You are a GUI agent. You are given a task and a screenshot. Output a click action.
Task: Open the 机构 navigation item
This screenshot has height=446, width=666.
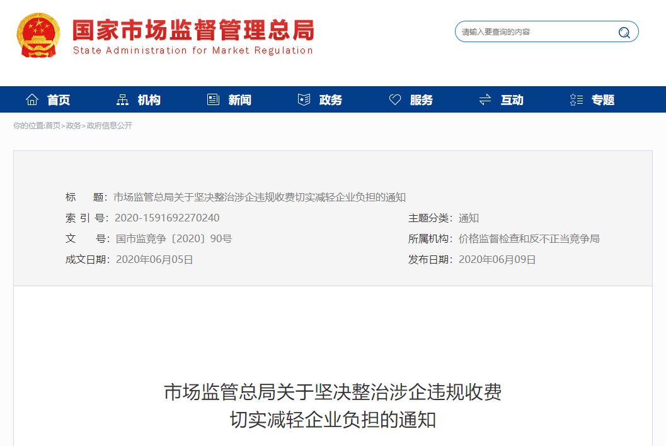(x=149, y=100)
